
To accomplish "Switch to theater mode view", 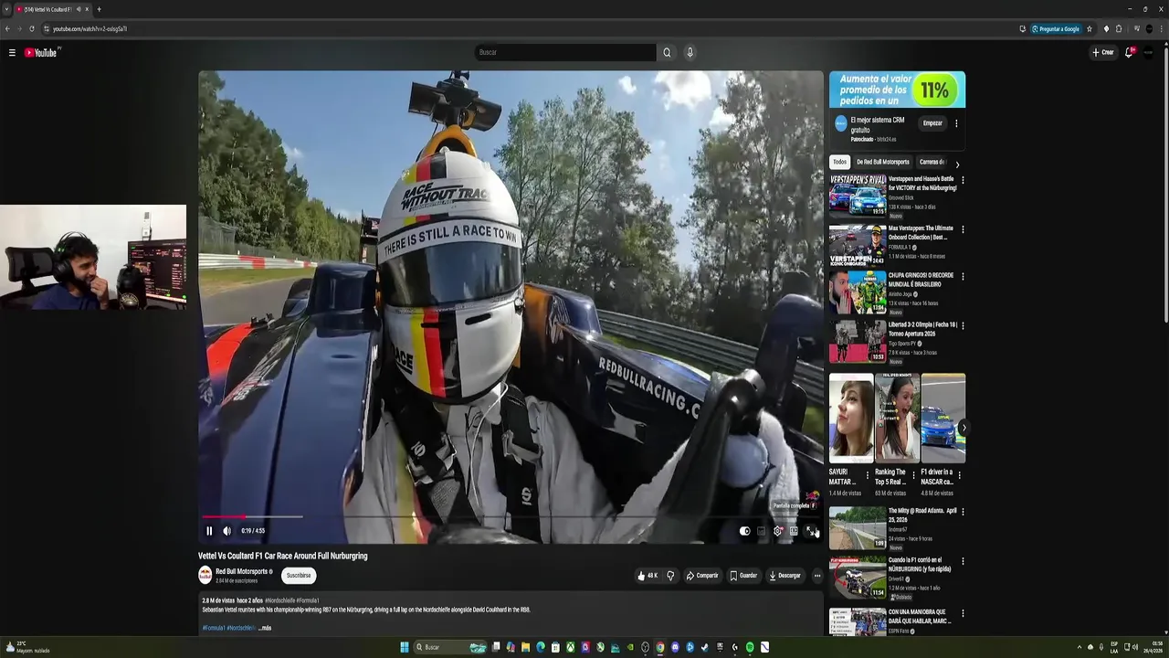I will [x=795, y=531].
